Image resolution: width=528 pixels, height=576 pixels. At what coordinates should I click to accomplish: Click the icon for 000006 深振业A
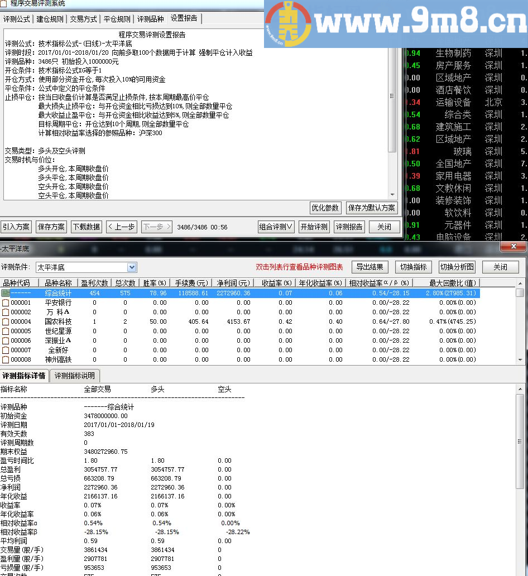click(5, 341)
